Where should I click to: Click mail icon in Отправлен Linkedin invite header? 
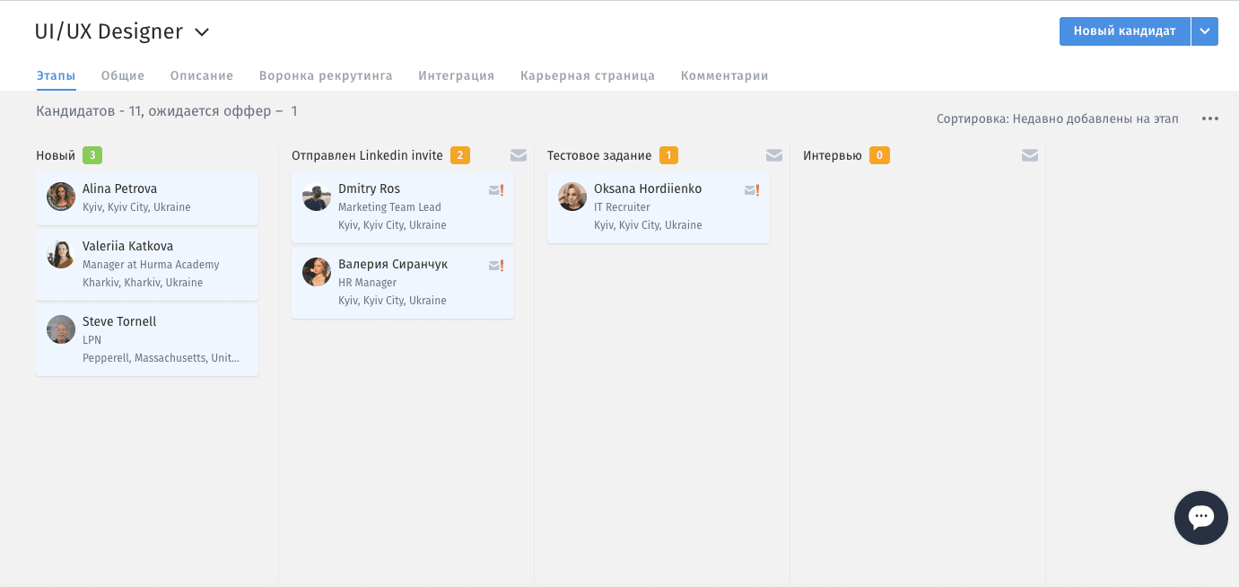pos(518,155)
